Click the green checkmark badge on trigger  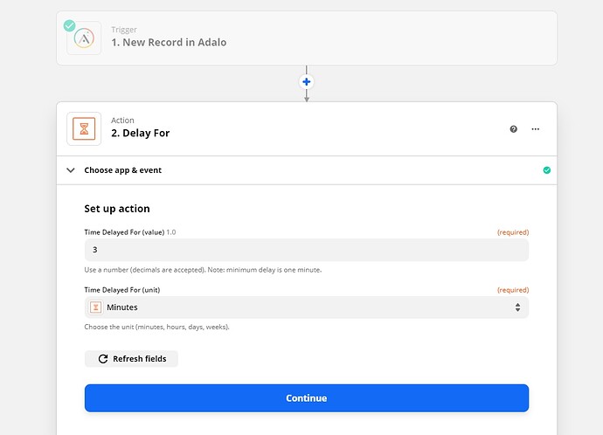coord(69,24)
